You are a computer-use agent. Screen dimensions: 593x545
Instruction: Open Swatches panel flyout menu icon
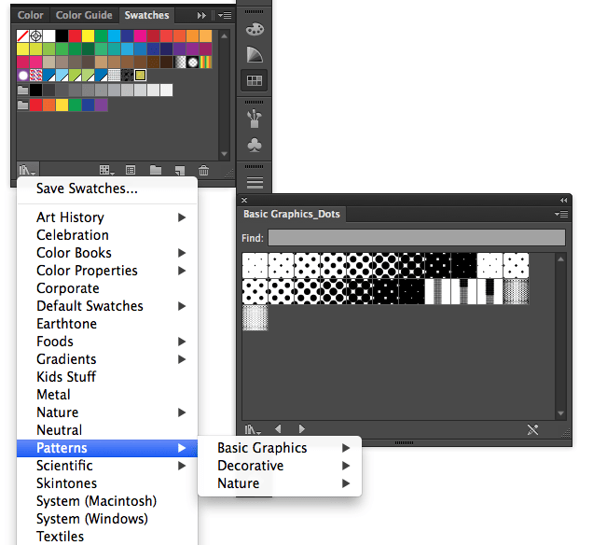pyautogui.click(x=225, y=15)
